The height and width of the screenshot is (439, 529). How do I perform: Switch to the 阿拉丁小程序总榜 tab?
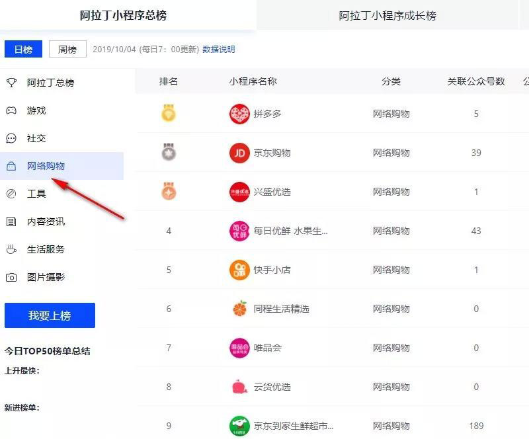coord(123,15)
